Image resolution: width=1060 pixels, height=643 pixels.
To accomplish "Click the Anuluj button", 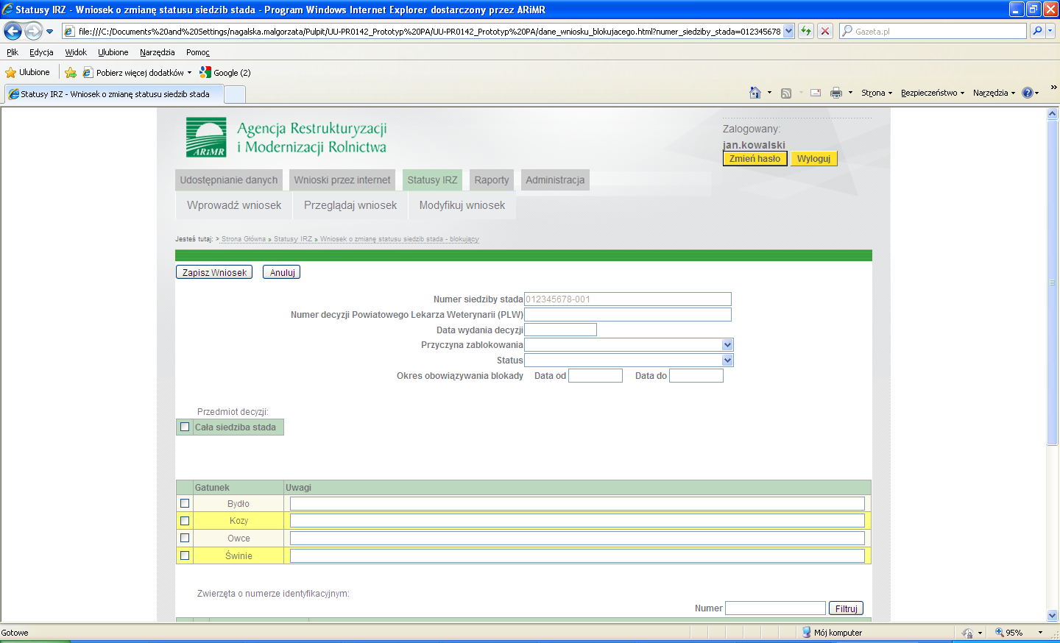I will point(282,272).
